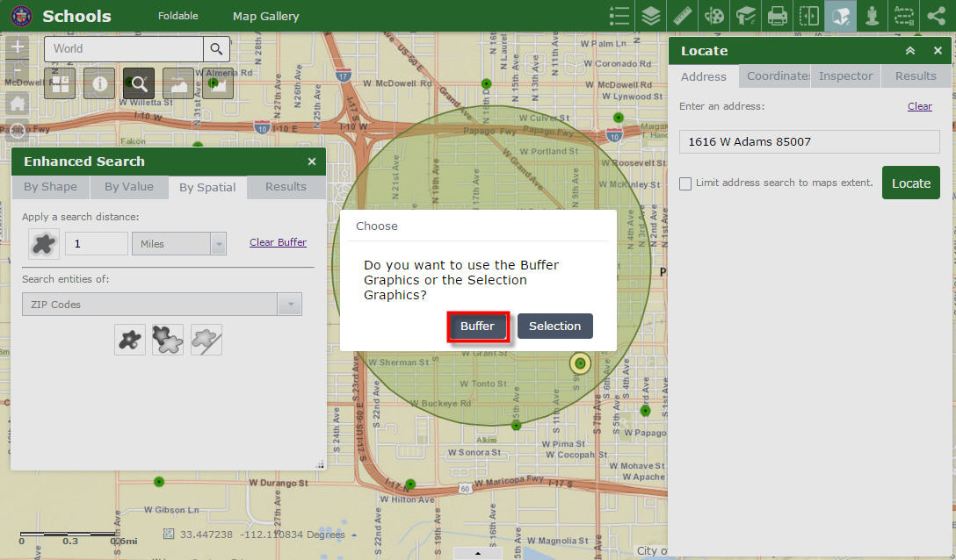Close the Enhanced Search panel

click(x=312, y=162)
